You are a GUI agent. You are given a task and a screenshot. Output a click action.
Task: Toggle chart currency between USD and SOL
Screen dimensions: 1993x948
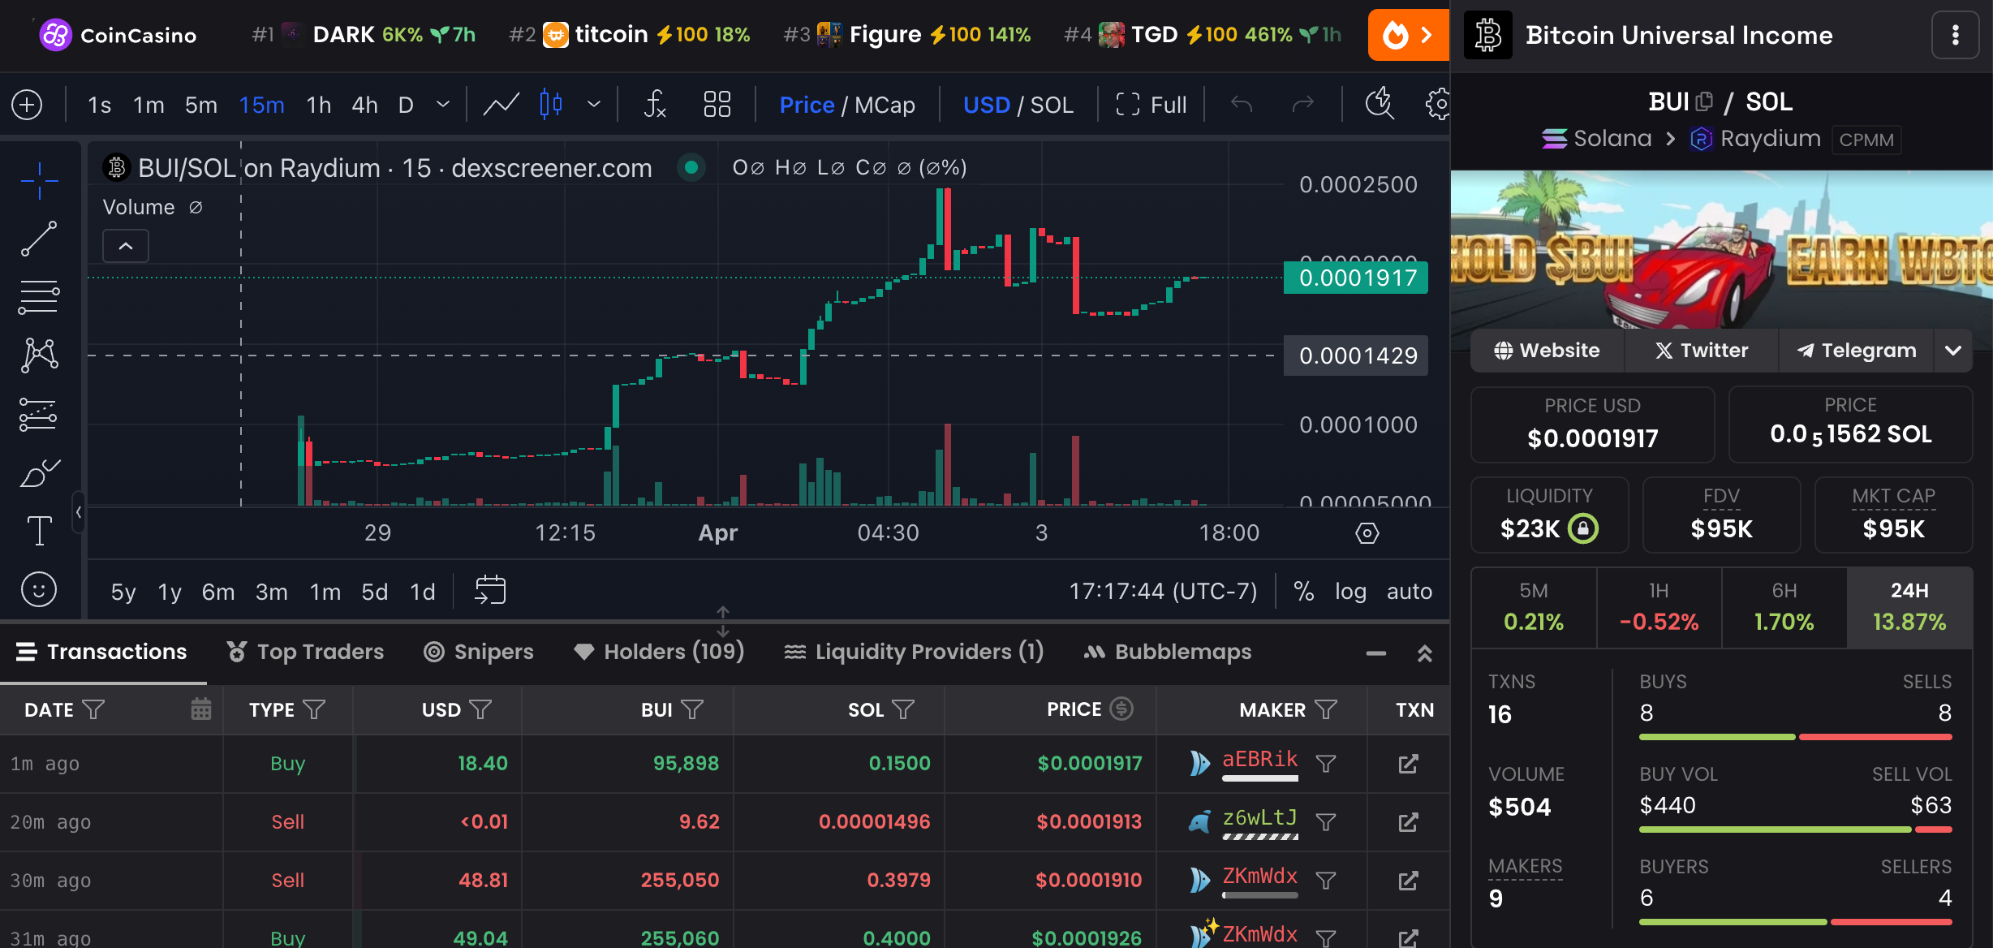pos(1018,105)
